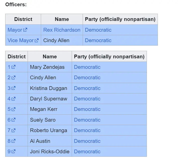Open the Rex Richardson link
Screen dimensions: 178x165
coord(62,30)
